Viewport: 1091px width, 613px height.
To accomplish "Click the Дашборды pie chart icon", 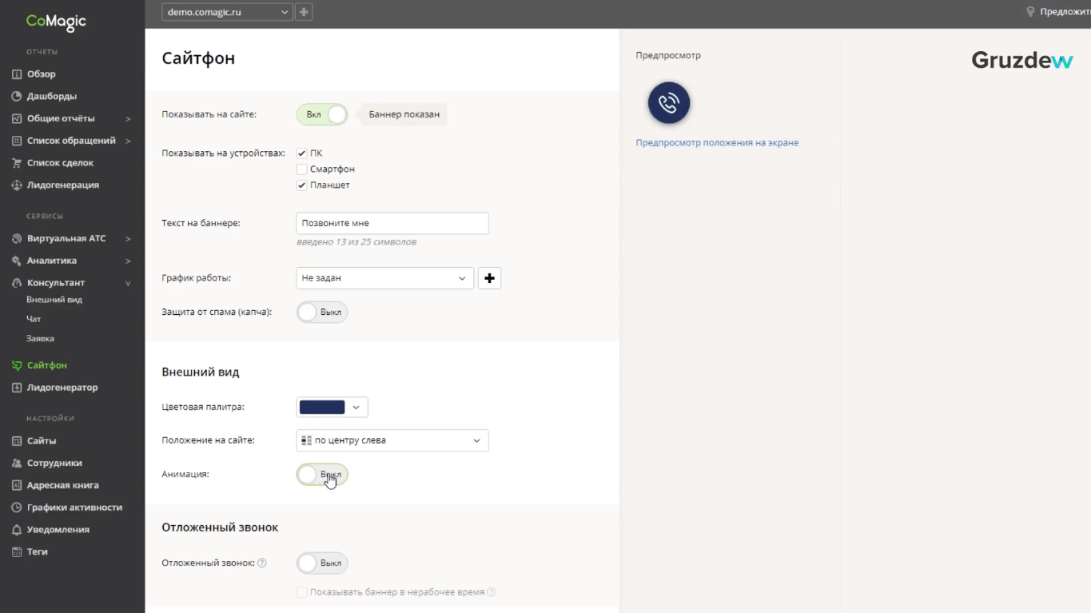I will (17, 97).
